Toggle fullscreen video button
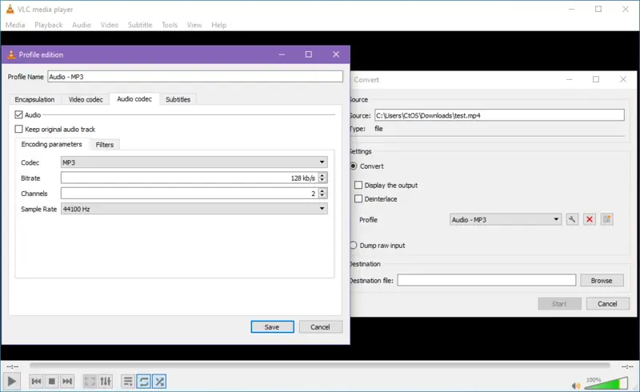Image resolution: width=640 pixels, height=392 pixels. pyautogui.click(x=90, y=382)
